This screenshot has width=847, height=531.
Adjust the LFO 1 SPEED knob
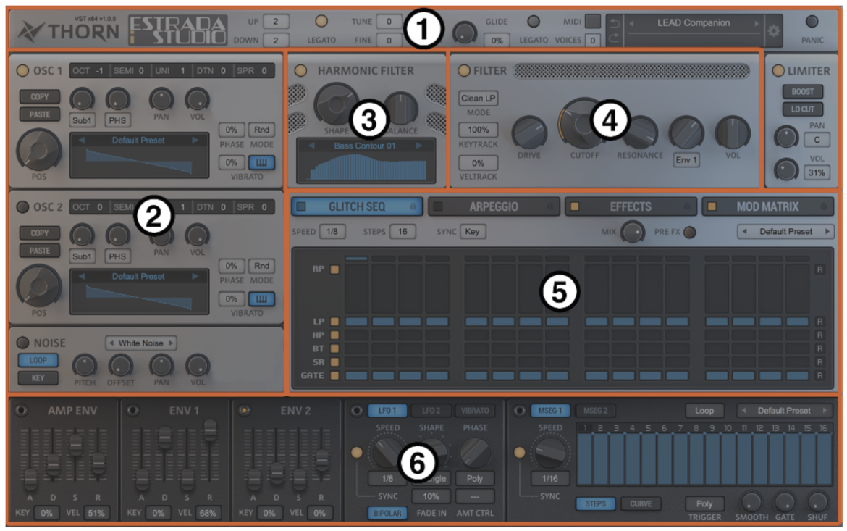pyautogui.click(x=387, y=453)
